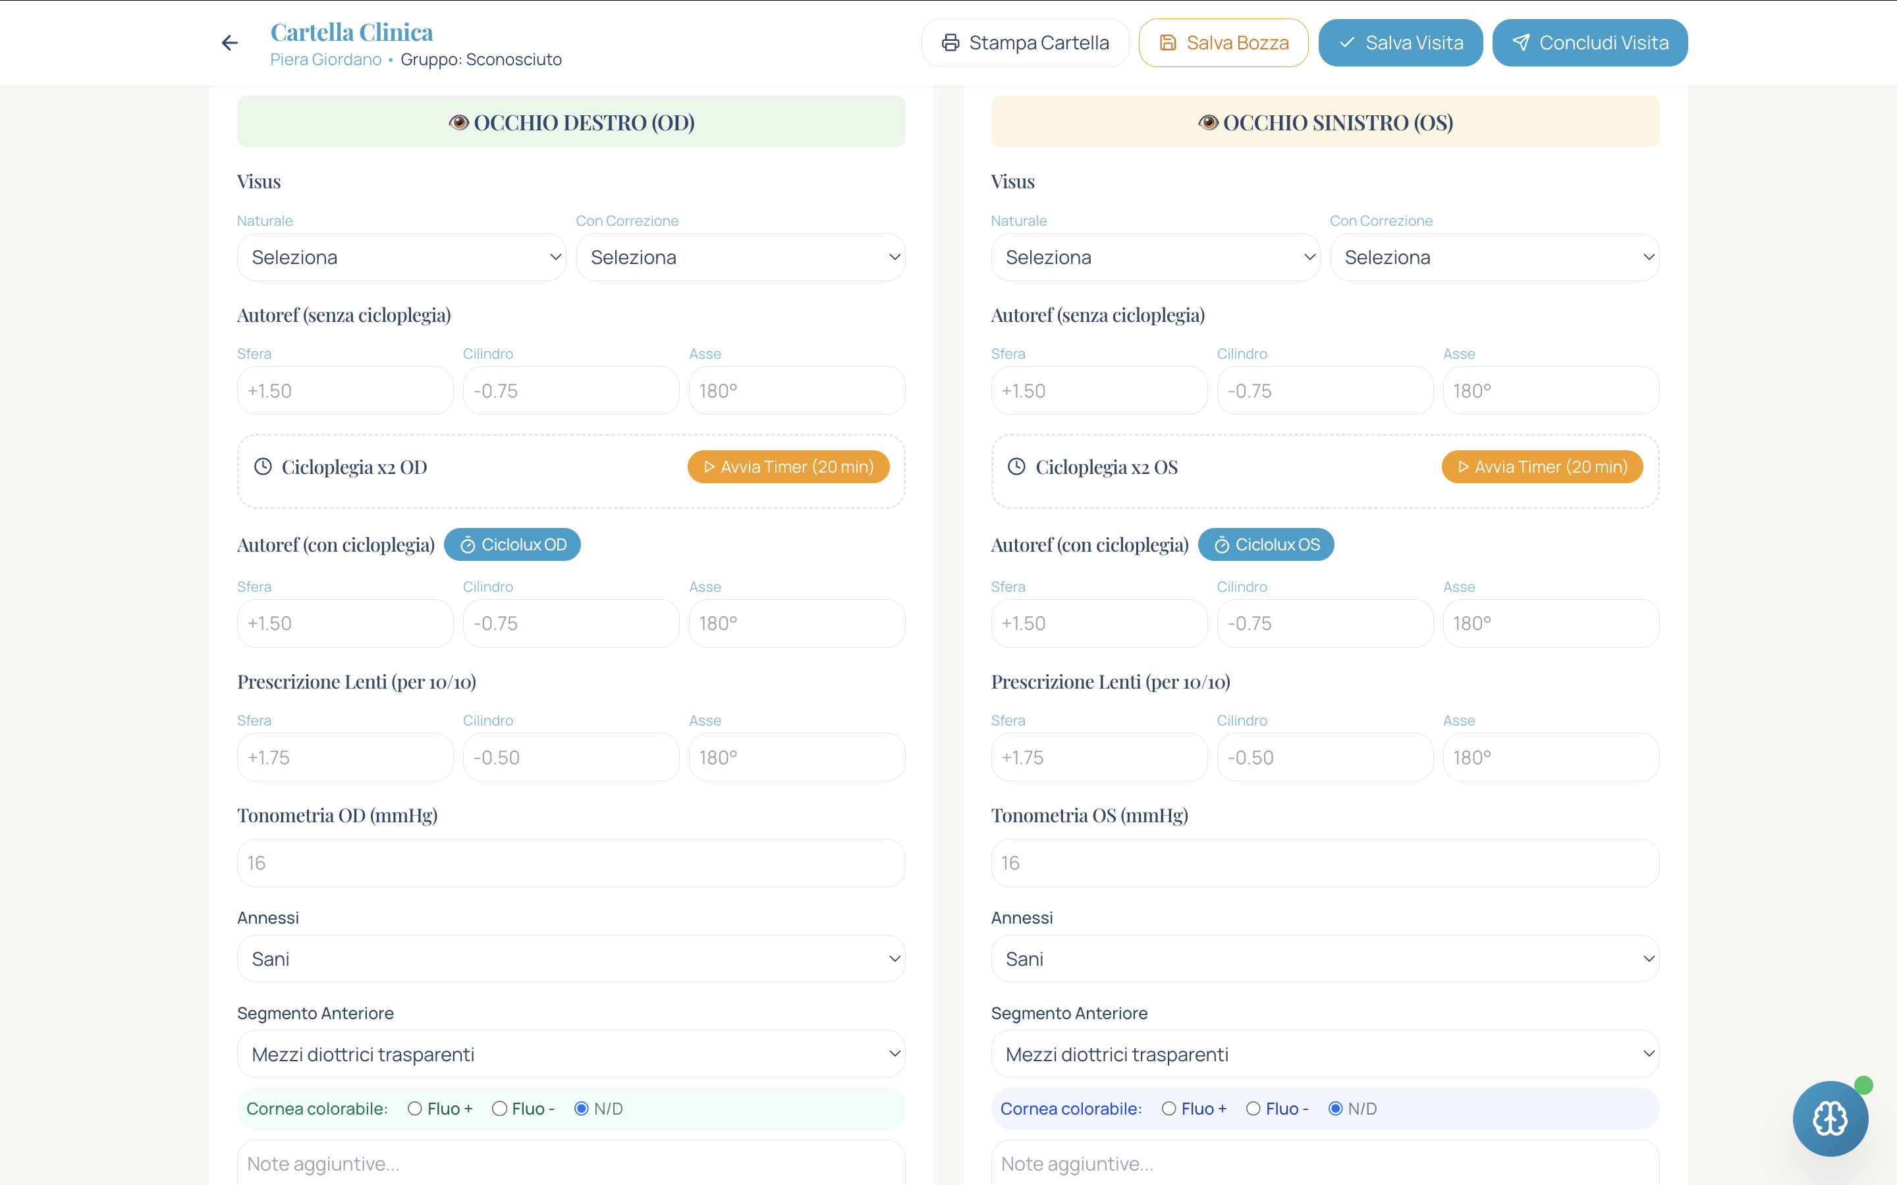
Task: Click the eye icon in Occhio Sinistro header
Action: point(1208,122)
